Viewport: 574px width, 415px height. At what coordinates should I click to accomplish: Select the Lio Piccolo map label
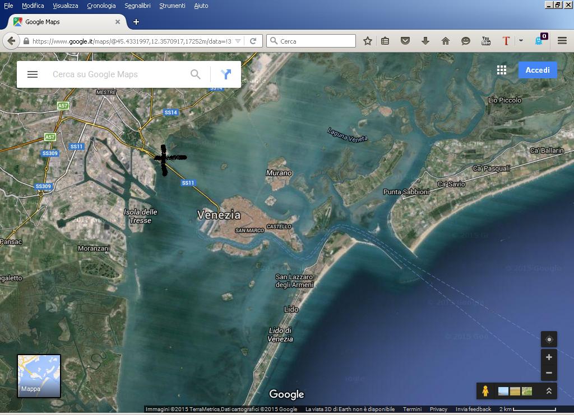coord(504,100)
